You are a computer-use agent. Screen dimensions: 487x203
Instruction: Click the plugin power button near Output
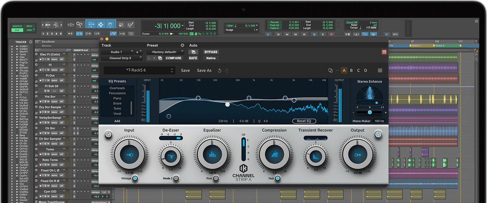(x=378, y=134)
